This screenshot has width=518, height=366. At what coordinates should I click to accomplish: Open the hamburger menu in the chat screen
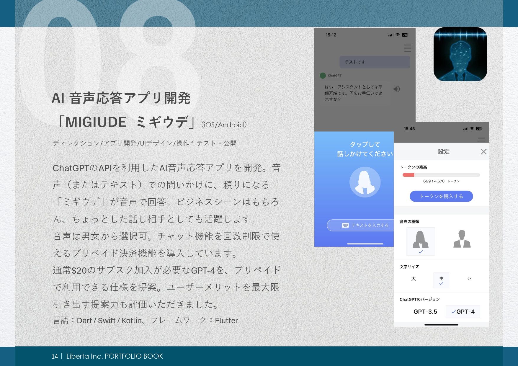(407, 48)
